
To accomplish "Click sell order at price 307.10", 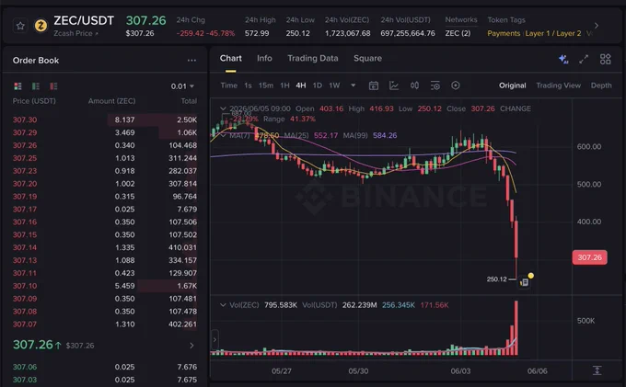I will (x=105, y=286).
